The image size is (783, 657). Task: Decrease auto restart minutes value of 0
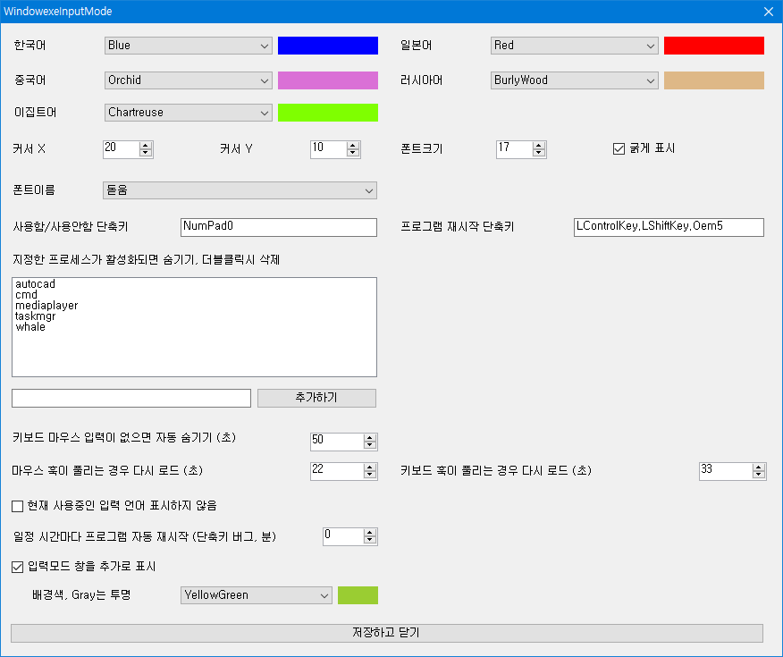(x=370, y=540)
